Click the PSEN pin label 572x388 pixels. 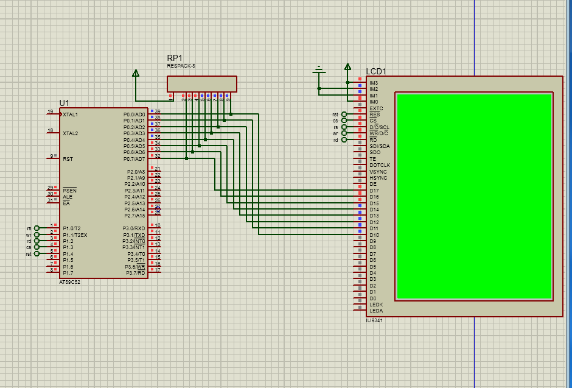(x=70, y=191)
